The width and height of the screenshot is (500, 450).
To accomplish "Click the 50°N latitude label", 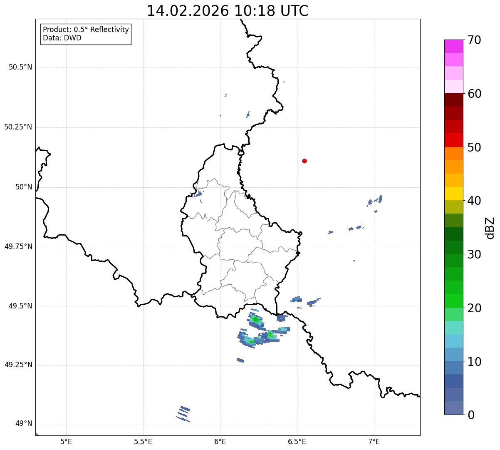I will pyautogui.click(x=24, y=187).
